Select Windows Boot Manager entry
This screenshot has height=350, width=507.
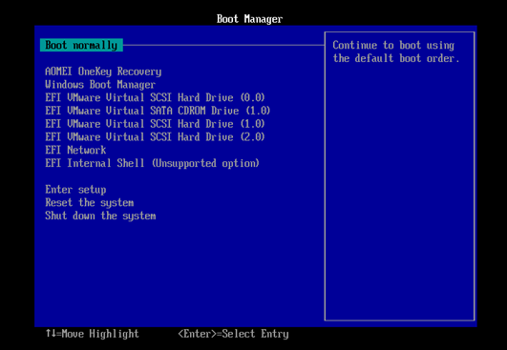click(100, 85)
